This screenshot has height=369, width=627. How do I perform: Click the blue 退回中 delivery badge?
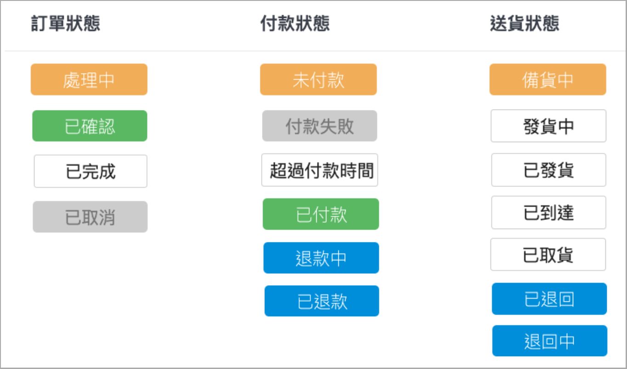click(550, 341)
